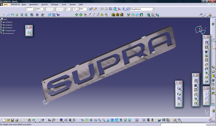Viewport: 216px width, 126px height.
Task: Select the pan view tool
Action: pos(91,120)
